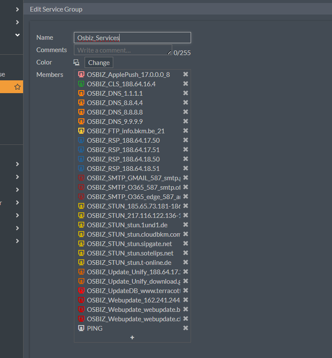Remove OSBIZ_STUN_stun.sipgate.net member
332x358 pixels.
tap(185, 244)
